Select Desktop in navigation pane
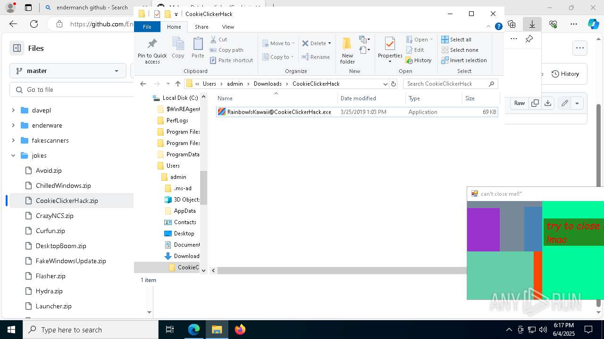604x339 pixels. click(x=184, y=234)
